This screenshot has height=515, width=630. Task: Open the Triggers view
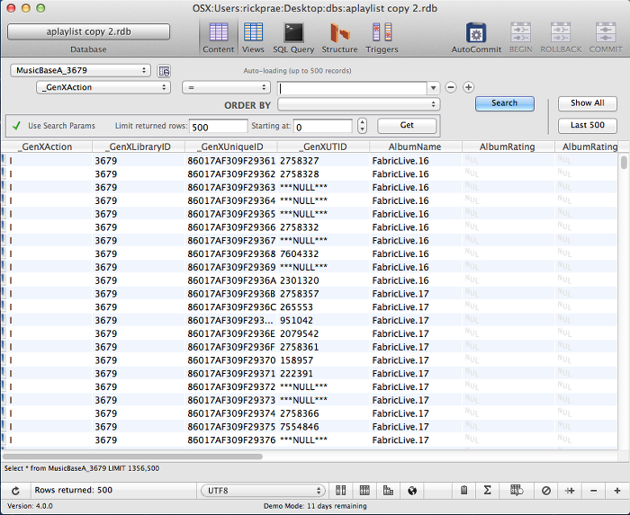point(382,38)
